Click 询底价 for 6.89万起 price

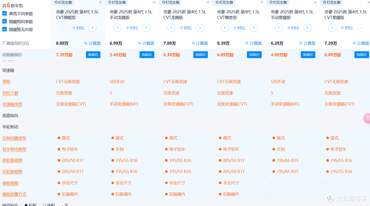(254, 55)
